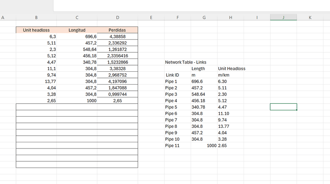Select column D header
330x184 pixels.
point(118,17)
